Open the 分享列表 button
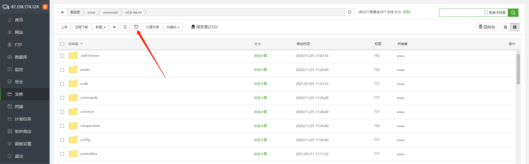 [x=153, y=27]
